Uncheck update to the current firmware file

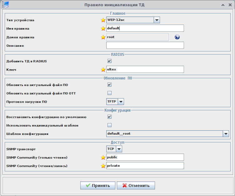click(x=109, y=84)
